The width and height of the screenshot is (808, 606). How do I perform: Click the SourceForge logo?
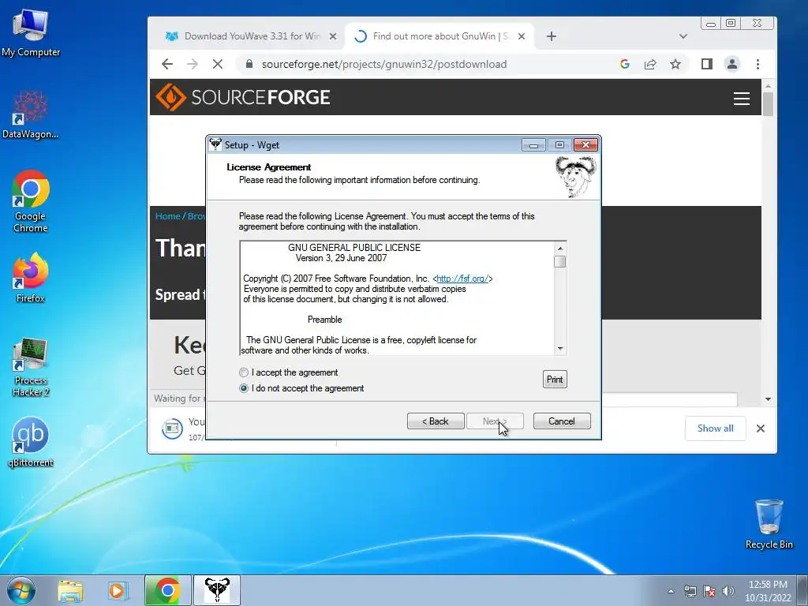[x=243, y=97]
